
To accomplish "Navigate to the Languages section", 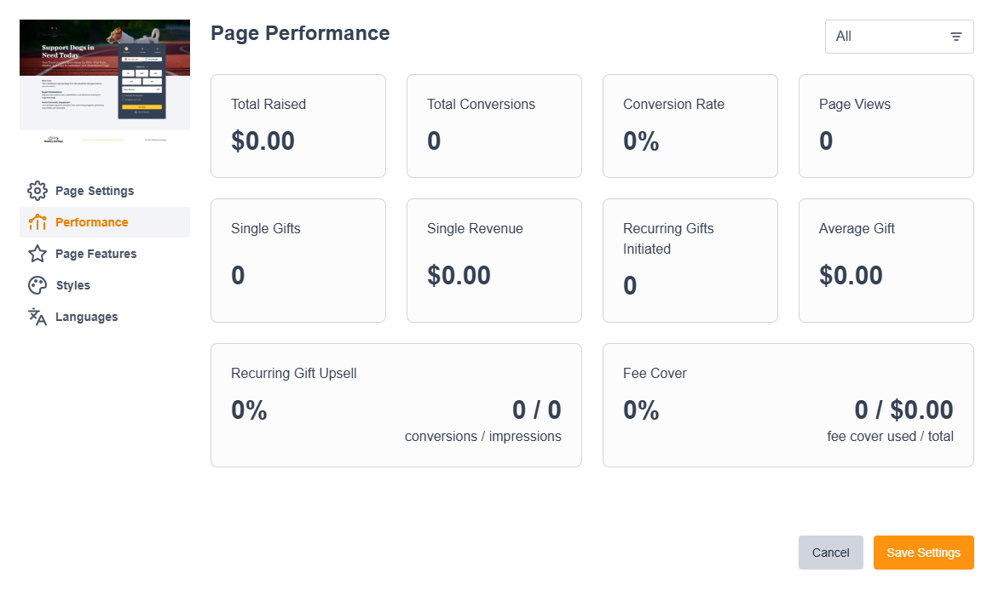I will pyautogui.click(x=86, y=317).
